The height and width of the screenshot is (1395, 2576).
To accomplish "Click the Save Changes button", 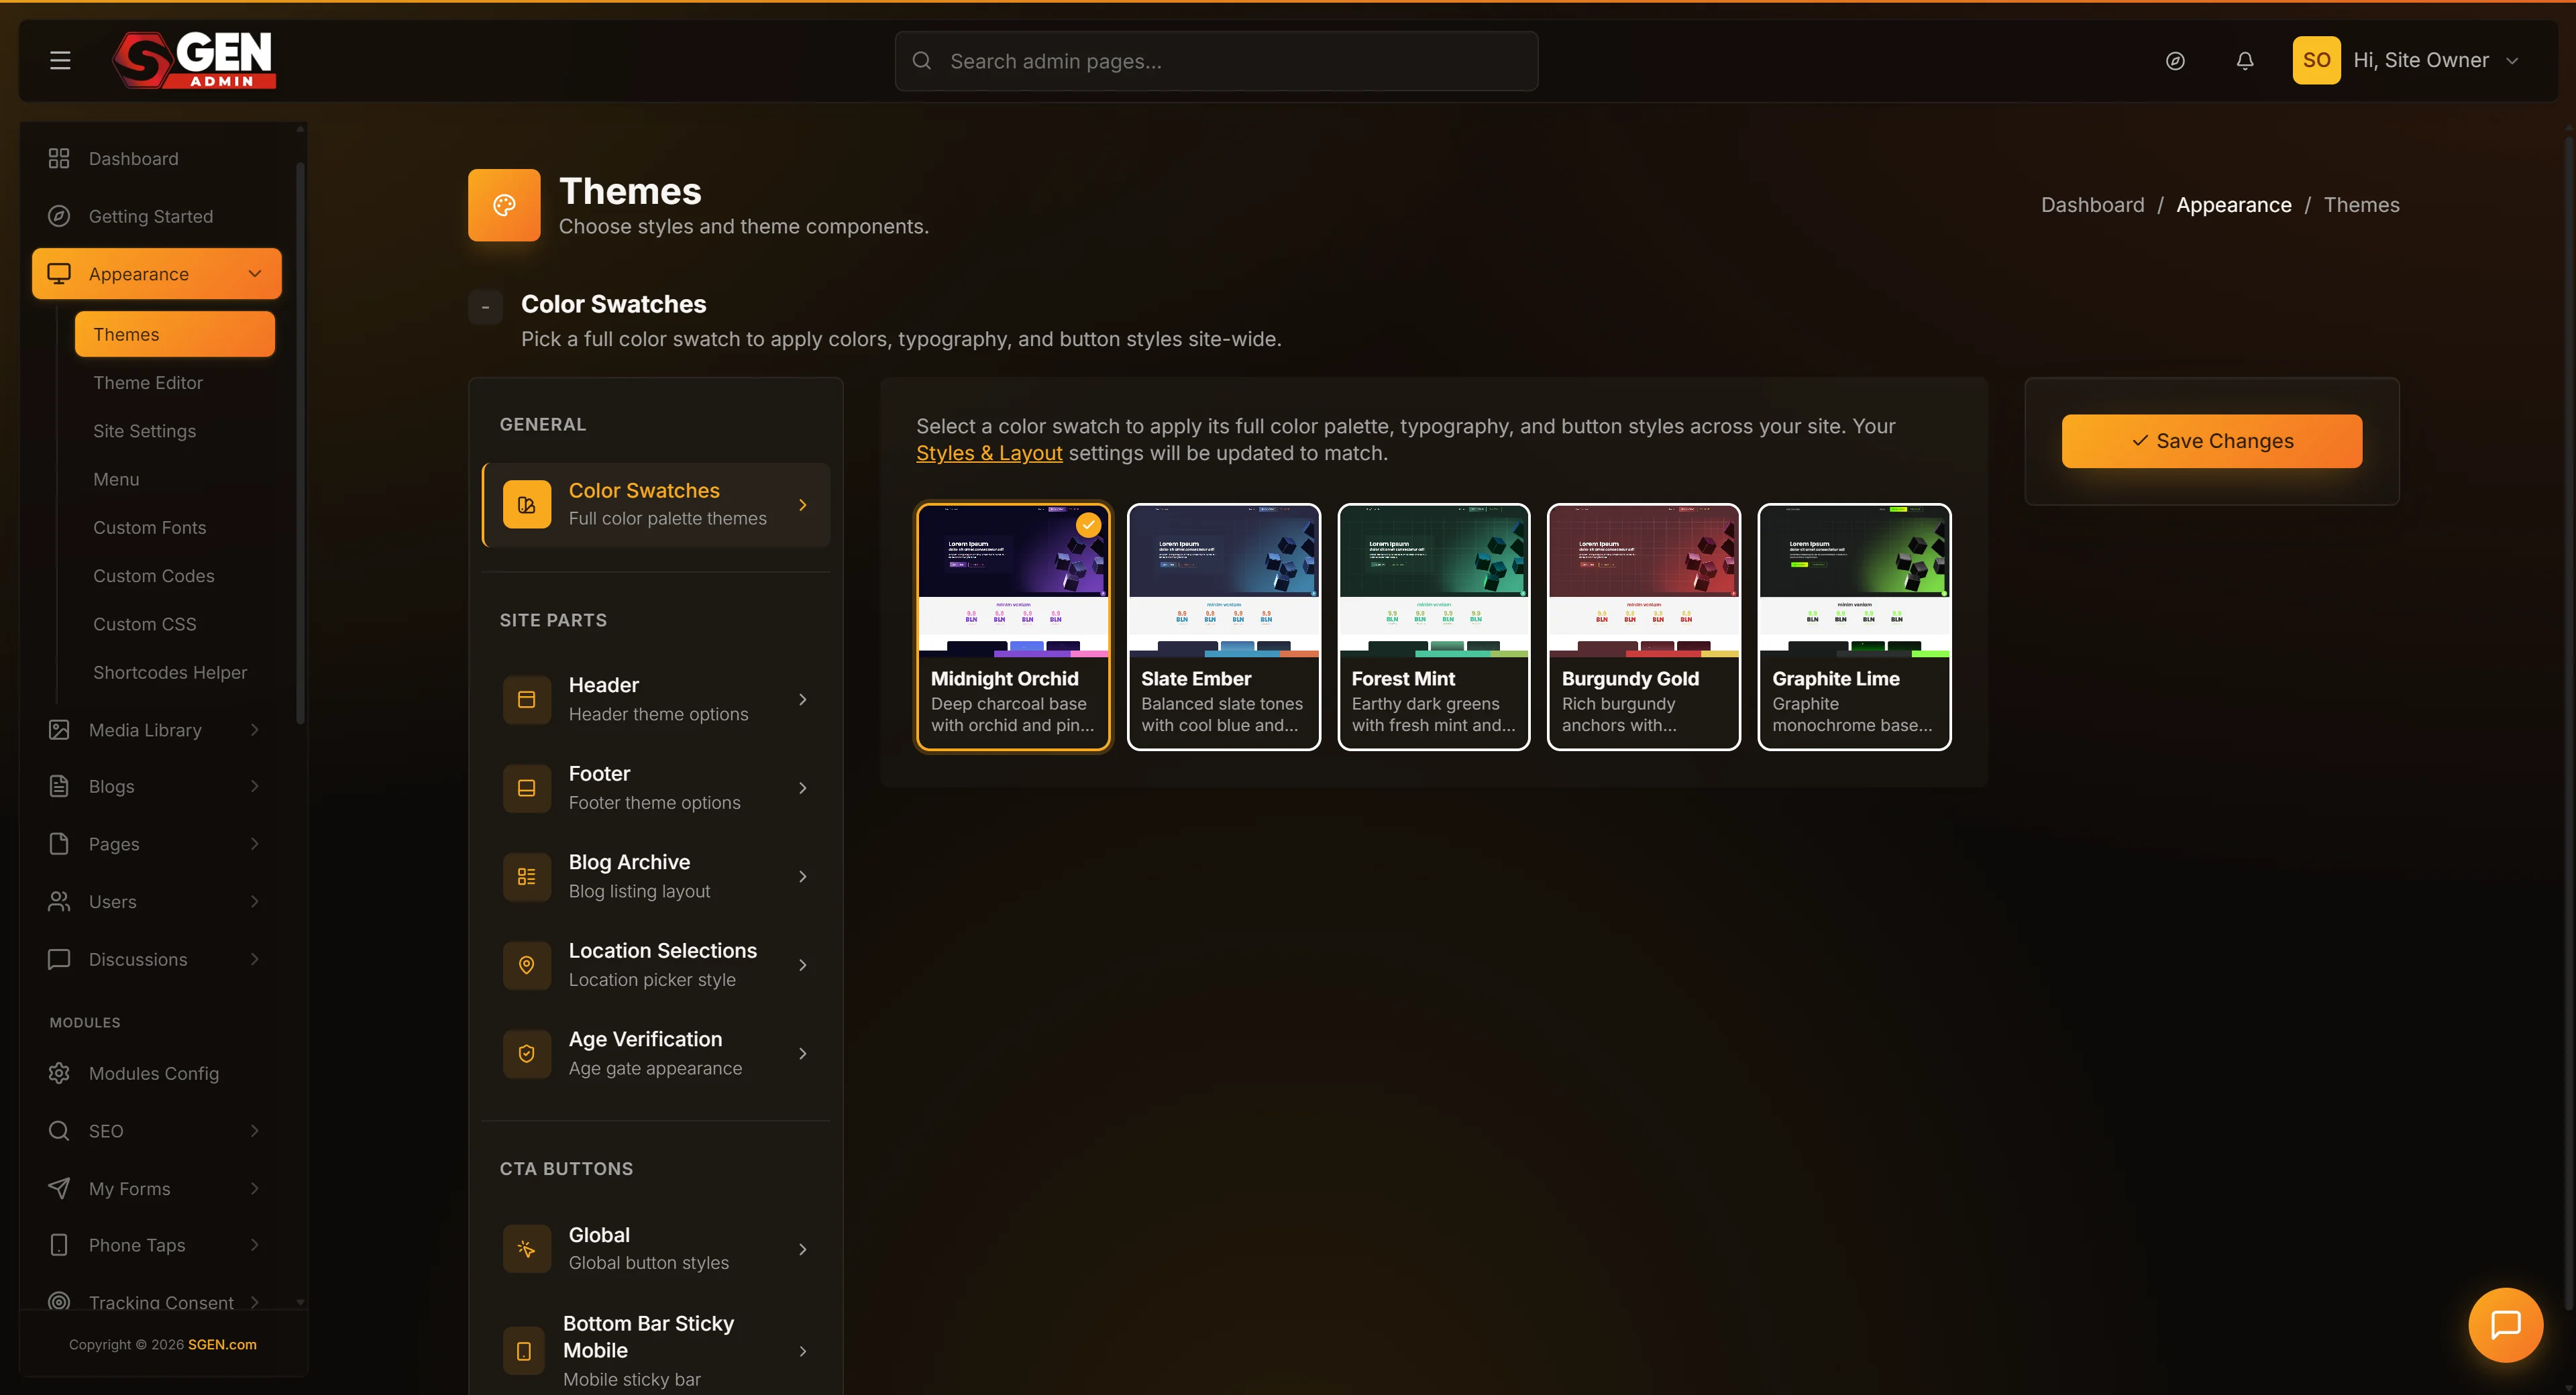I will tap(2212, 441).
